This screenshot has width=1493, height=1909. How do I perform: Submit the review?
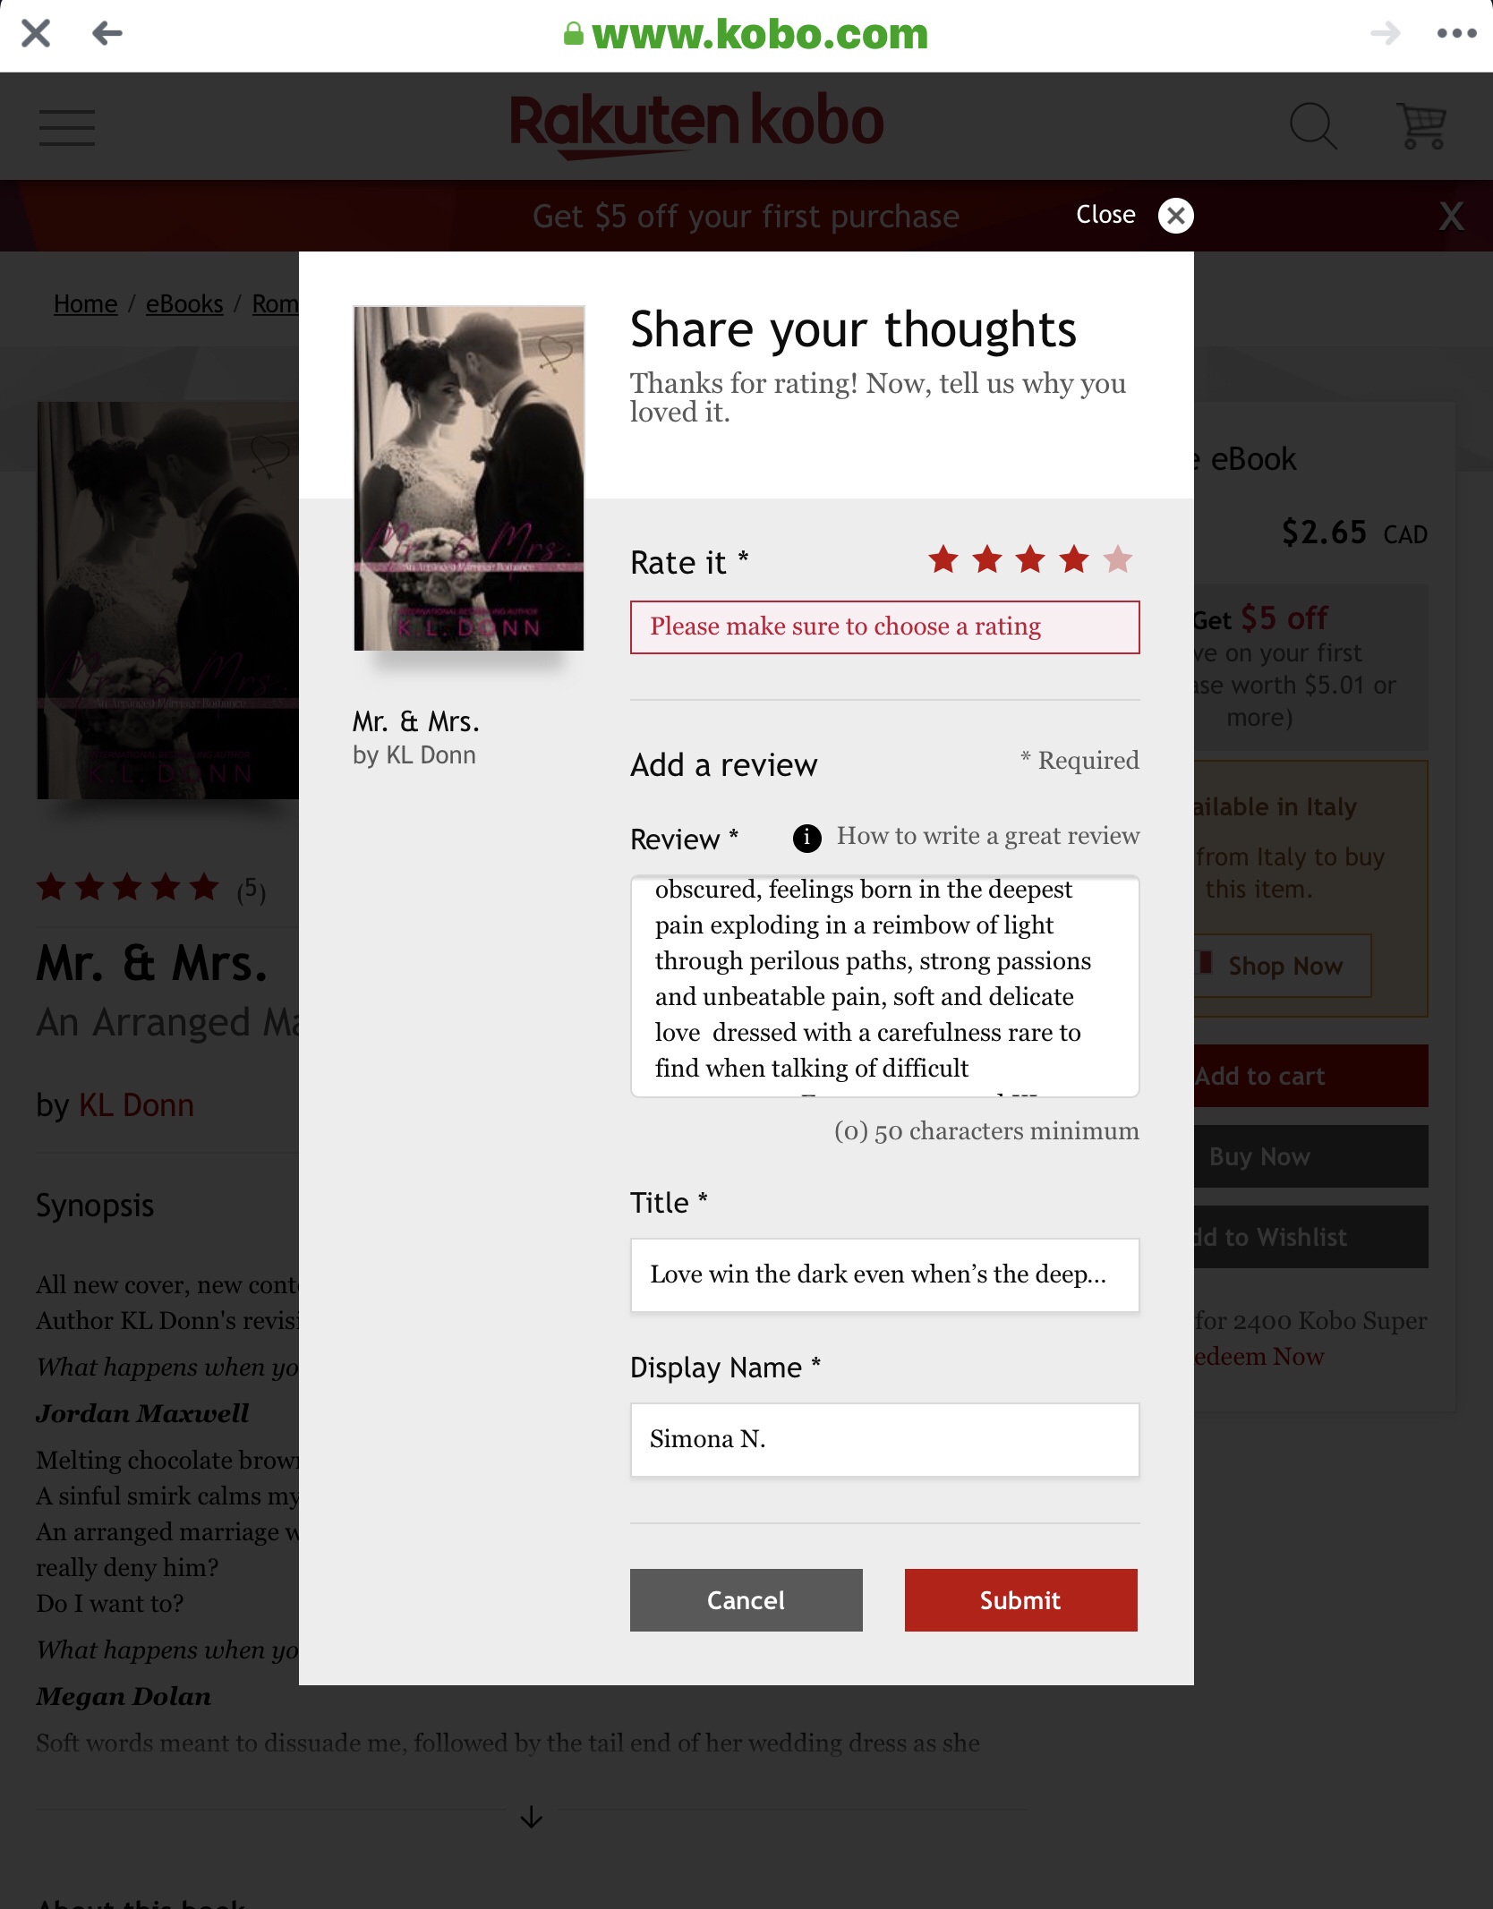pyautogui.click(x=1020, y=1600)
